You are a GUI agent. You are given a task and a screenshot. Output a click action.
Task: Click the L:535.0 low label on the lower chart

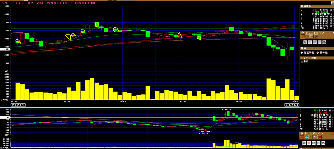pyautogui.click(x=204, y=134)
